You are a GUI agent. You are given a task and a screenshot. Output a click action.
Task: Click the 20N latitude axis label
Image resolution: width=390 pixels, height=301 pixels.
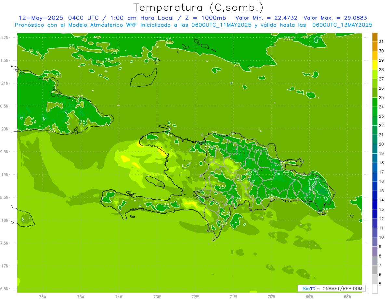click(6, 129)
